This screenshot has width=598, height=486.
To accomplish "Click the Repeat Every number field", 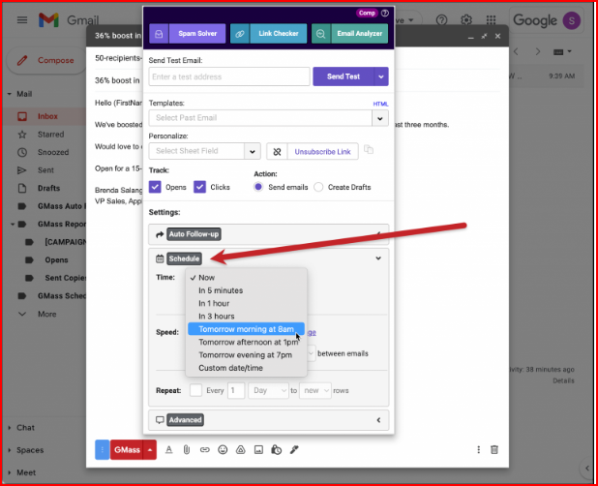I will [236, 390].
